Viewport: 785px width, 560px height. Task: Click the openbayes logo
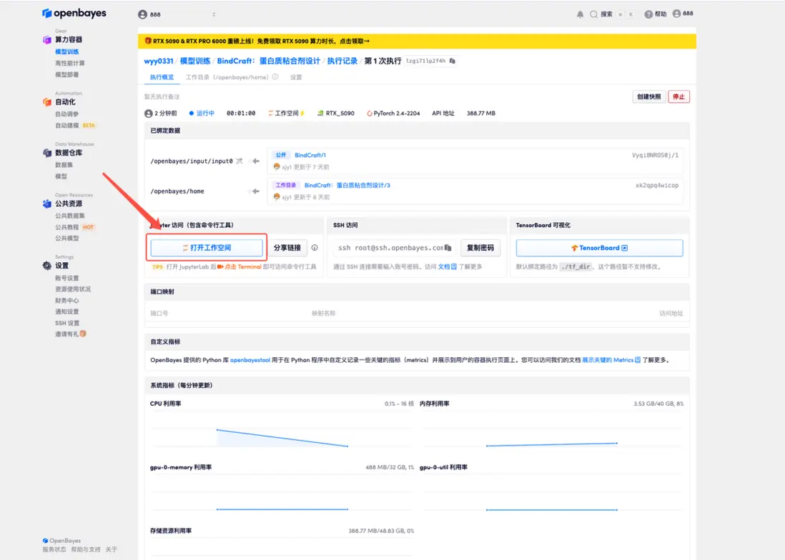click(x=74, y=13)
